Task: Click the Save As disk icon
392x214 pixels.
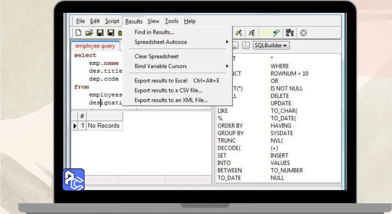Action: [x=111, y=33]
